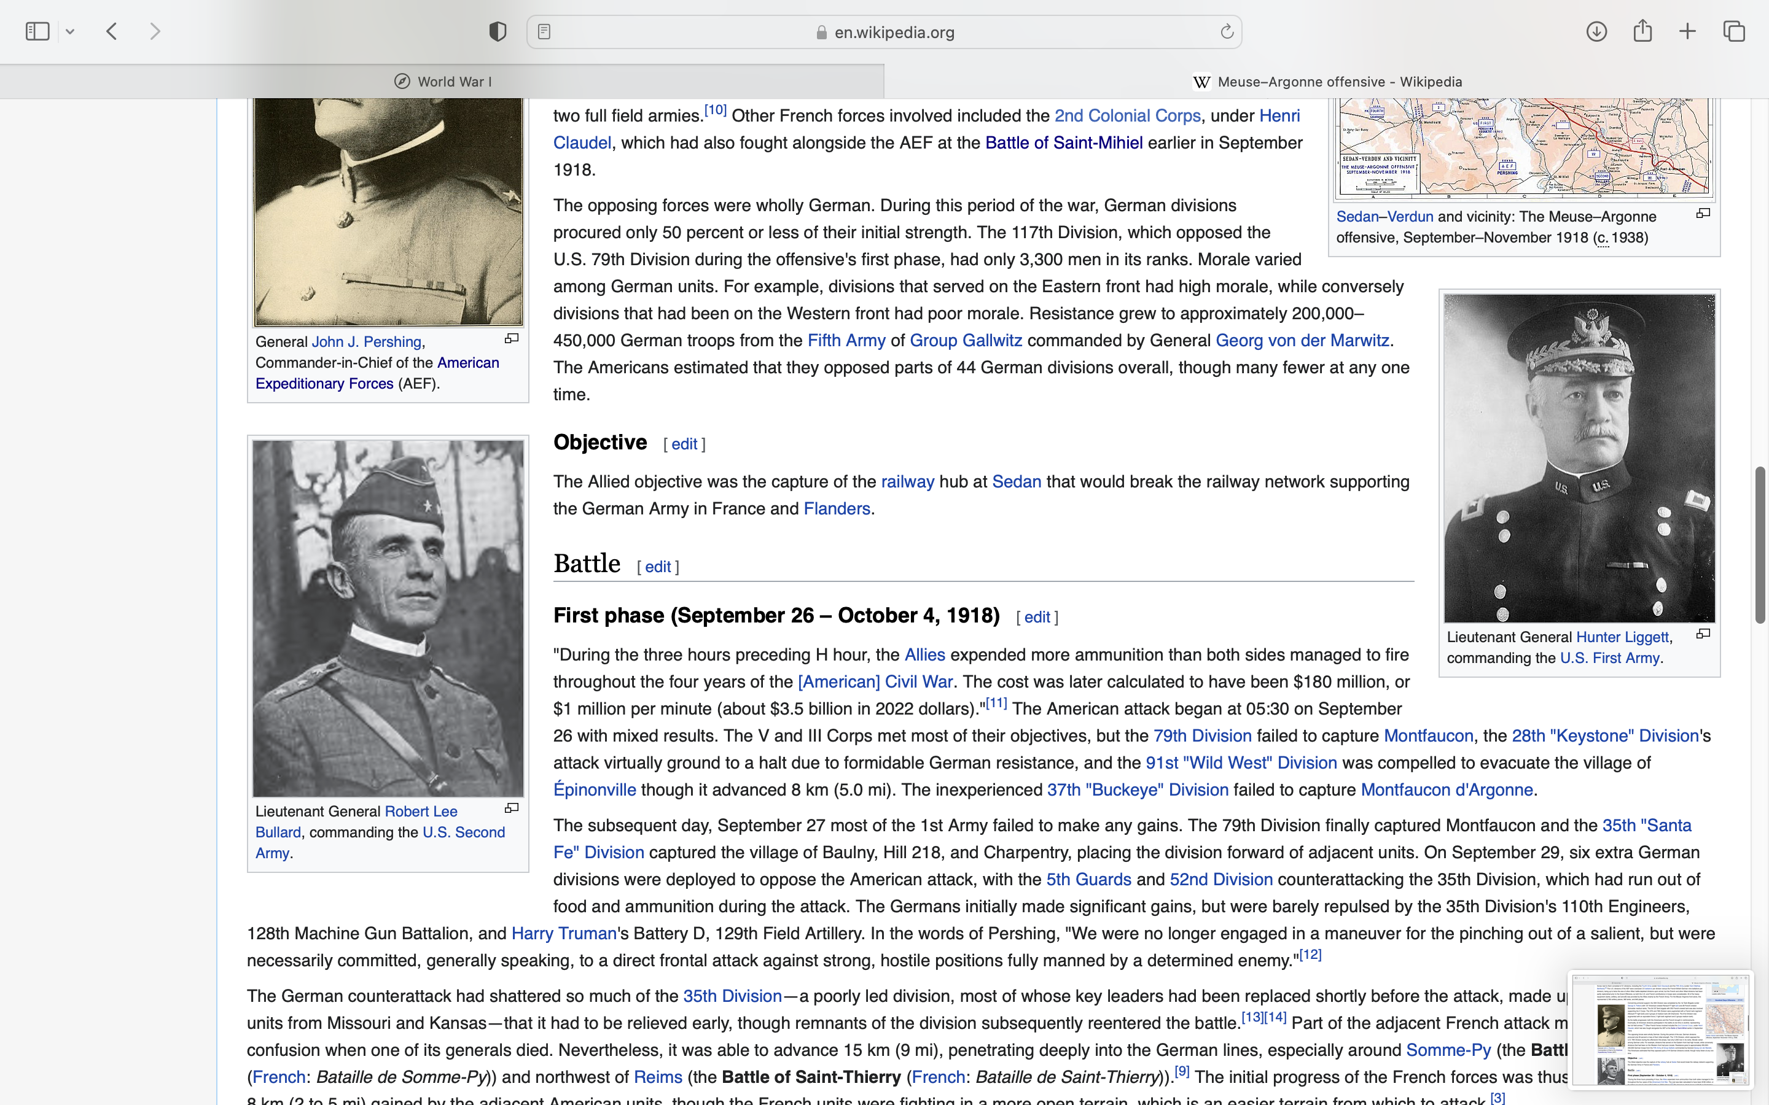1769x1105 pixels.
Task: Click the vertical page scrollbar thumb
Action: (1760, 545)
